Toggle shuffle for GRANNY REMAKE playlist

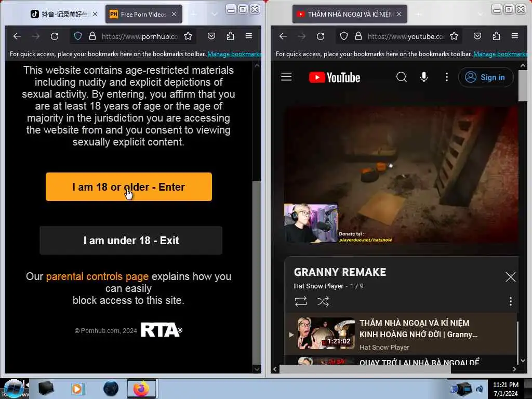coord(323,301)
